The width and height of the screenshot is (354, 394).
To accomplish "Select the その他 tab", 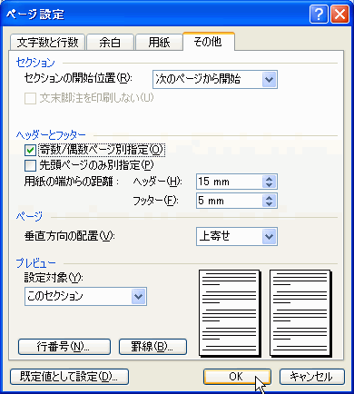I will [208, 42].
